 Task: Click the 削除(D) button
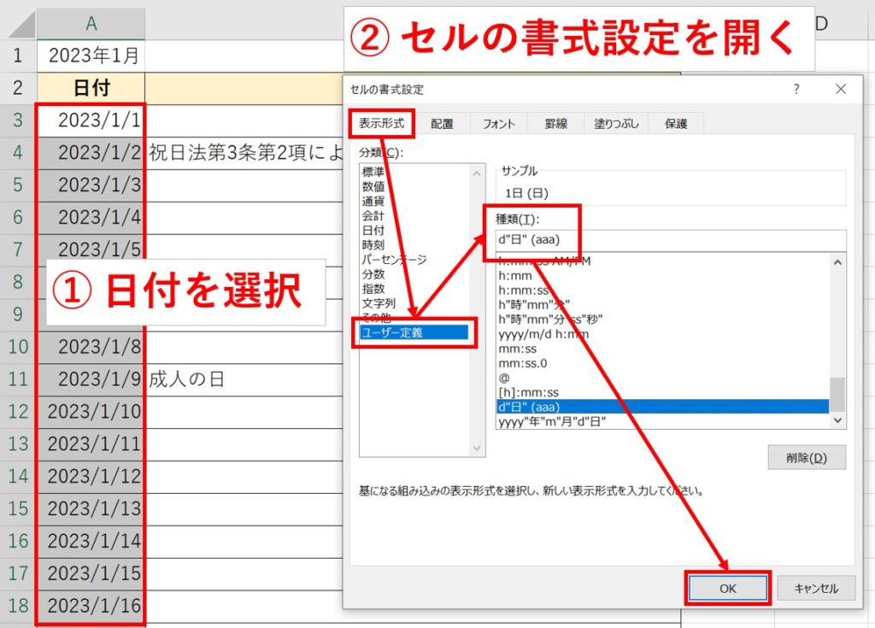pyautogui.click(x=807, y=457)
